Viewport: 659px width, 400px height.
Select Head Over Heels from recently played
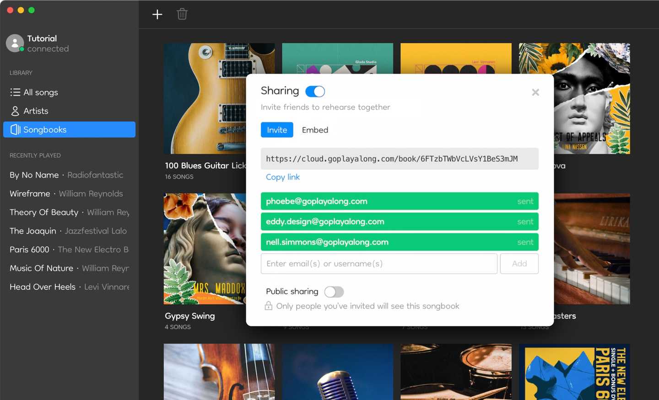42,287
